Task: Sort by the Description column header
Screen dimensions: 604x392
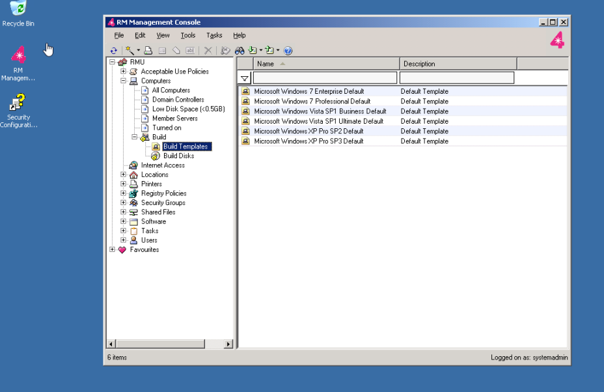Action: tap(458, 64)
